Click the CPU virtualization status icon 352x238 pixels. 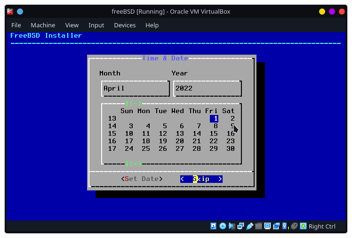285,226
